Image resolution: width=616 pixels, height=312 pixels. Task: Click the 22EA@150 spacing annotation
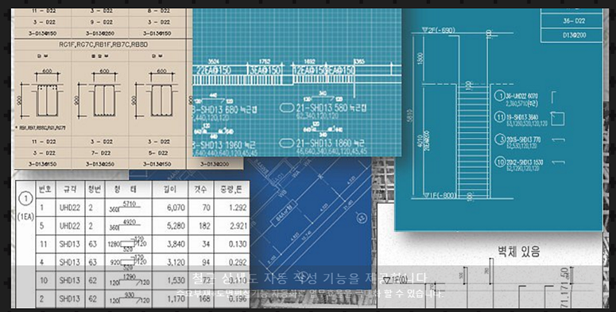(213, 70)
